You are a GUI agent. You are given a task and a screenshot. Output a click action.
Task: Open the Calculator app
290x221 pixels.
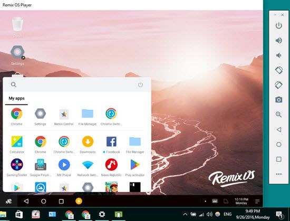point(17,145)
